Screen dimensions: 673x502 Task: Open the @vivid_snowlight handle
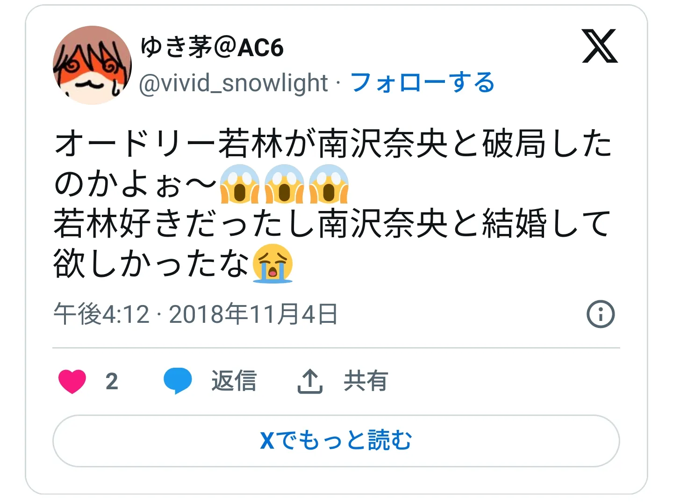pyautogui.click(x=233, y=83)
